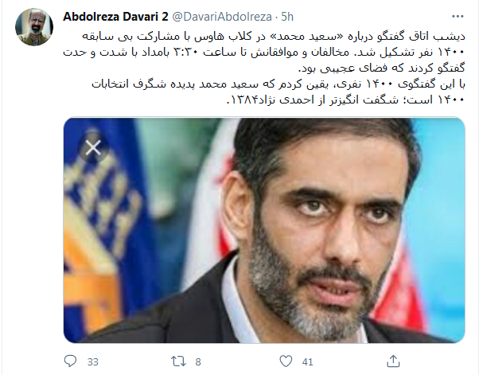
Task: Open the @DavariAbdolreza handle link
Action: point(222,17)
